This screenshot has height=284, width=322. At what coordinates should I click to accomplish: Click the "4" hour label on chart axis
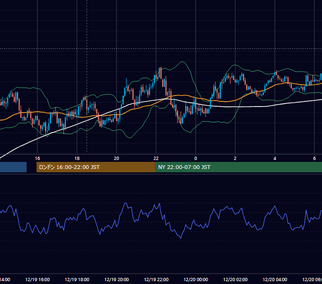point(275,158)
